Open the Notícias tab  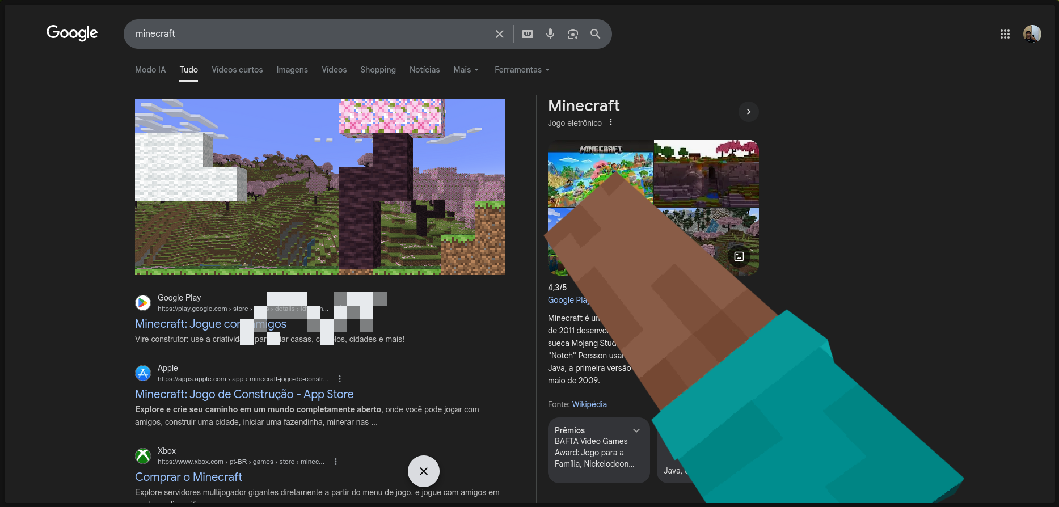pyautogui.click(x=425, y=70)
